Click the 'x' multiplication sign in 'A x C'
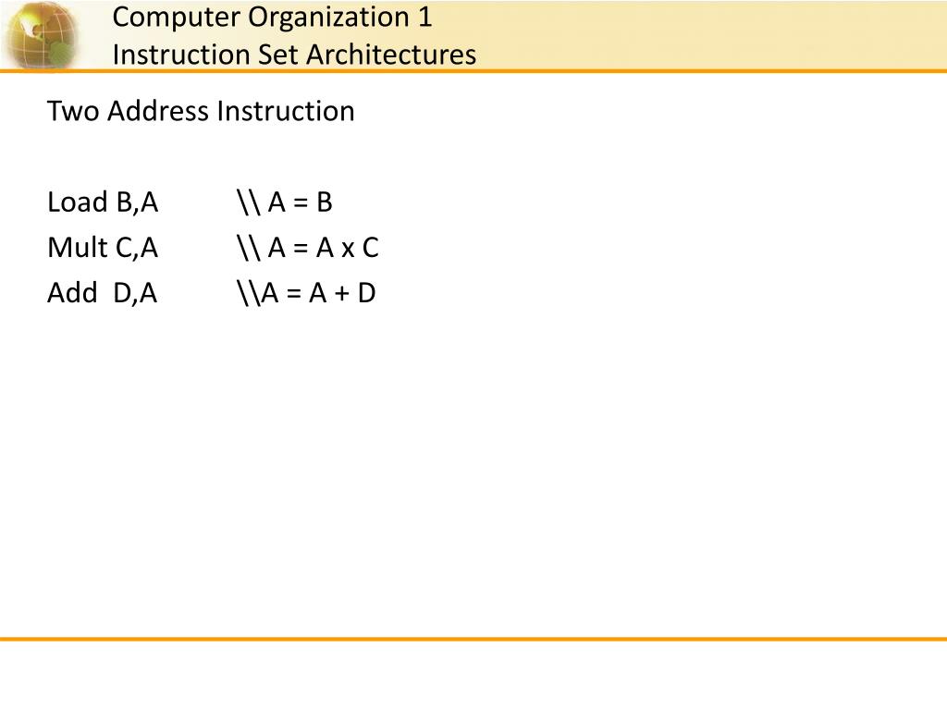 pos(348,250)
